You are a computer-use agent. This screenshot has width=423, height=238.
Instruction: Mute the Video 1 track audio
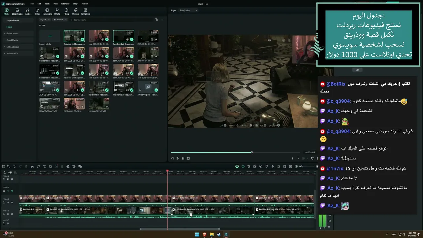[x=8, y=214]
